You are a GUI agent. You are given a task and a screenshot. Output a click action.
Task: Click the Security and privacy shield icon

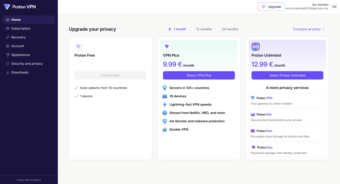[8, 63]
